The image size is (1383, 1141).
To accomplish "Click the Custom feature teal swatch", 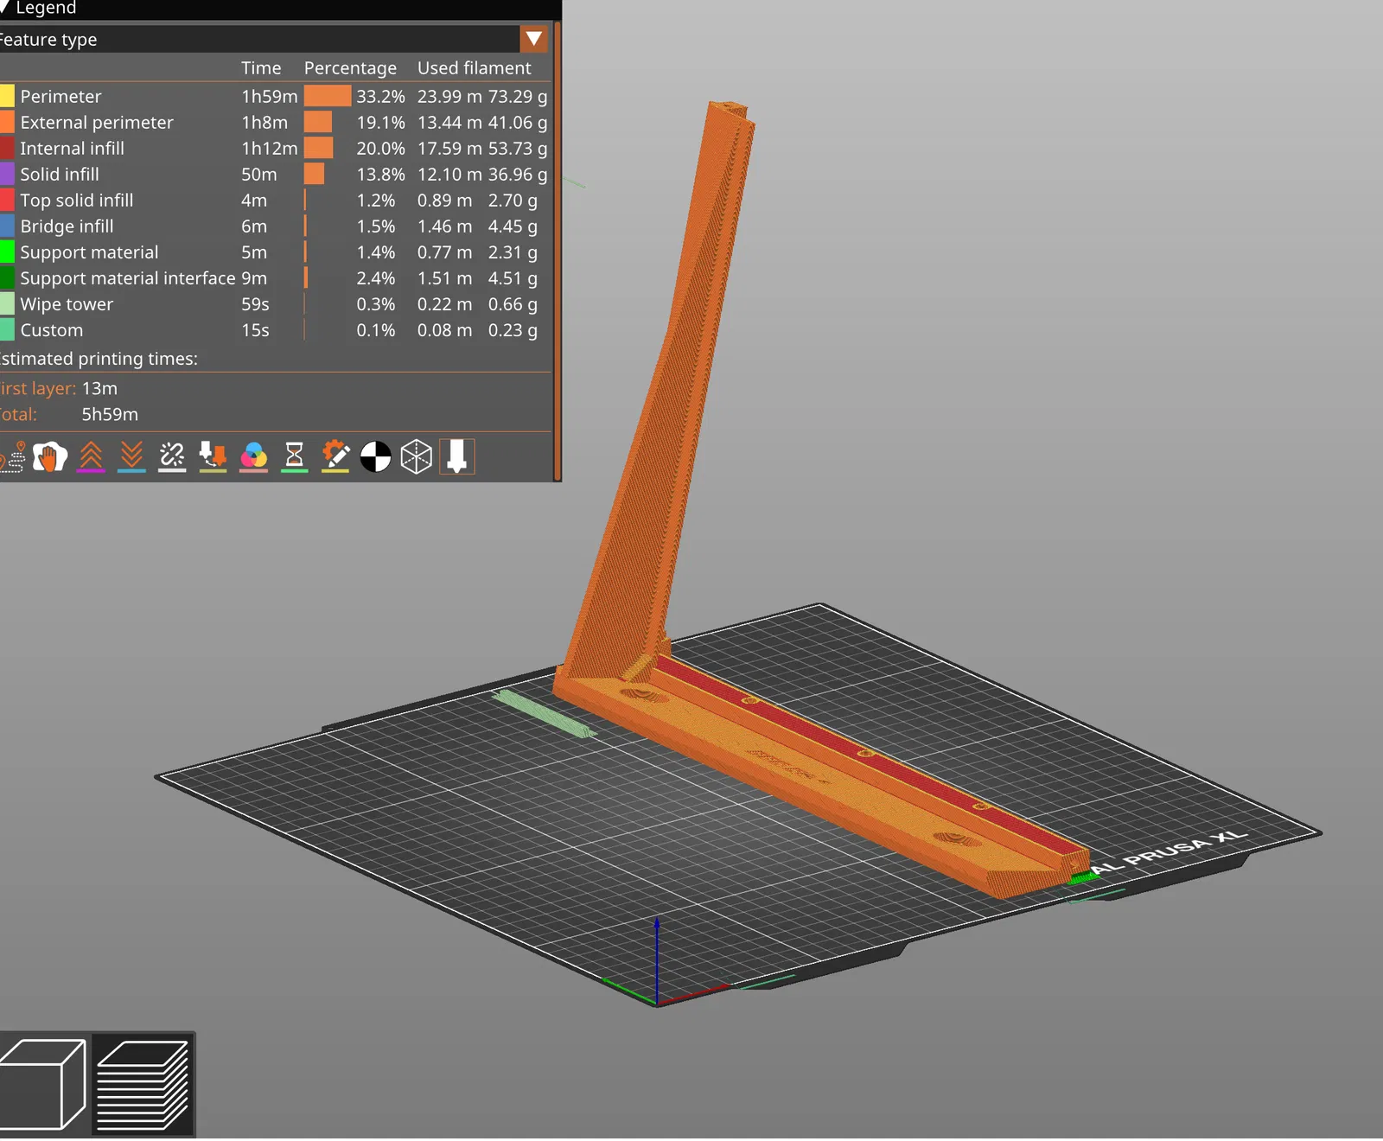I will coord(7,329).
